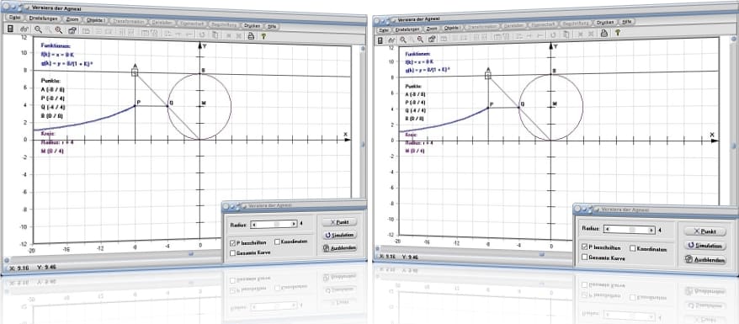
Task: Open Drucken tab in left window
Action: coord(253,25)
